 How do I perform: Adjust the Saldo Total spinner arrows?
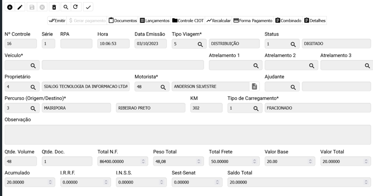(x=365, y=183)
